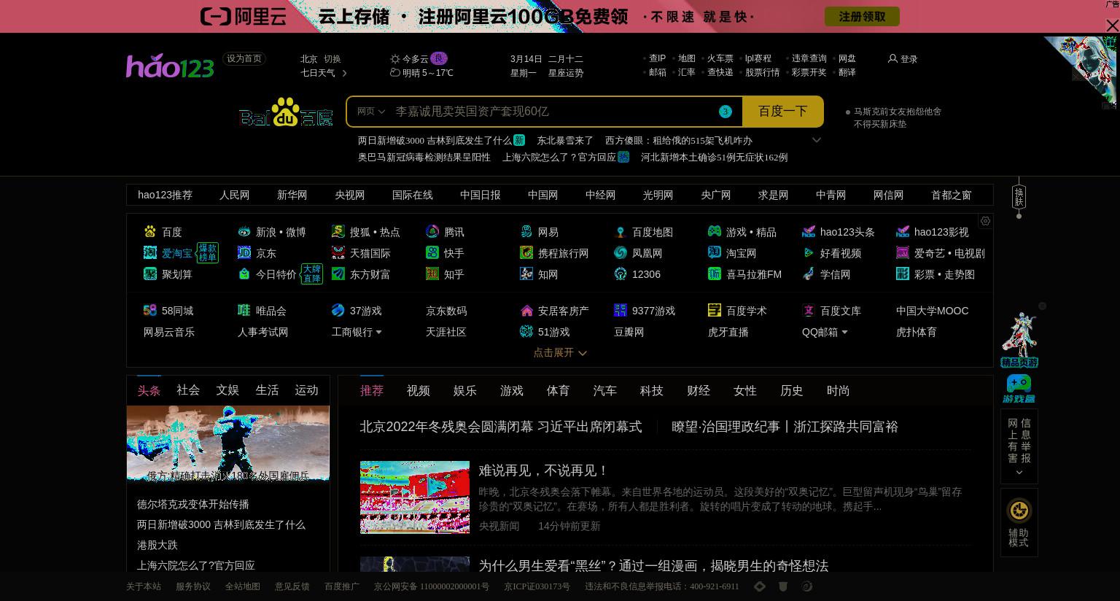Click the 安居客房产 house icon
Image resolution: width=1120 pixels, height=601 pixels.
tap(526, 311)
